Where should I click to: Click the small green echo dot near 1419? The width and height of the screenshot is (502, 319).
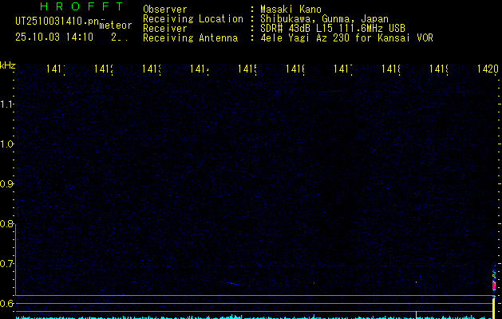(416, 282)
